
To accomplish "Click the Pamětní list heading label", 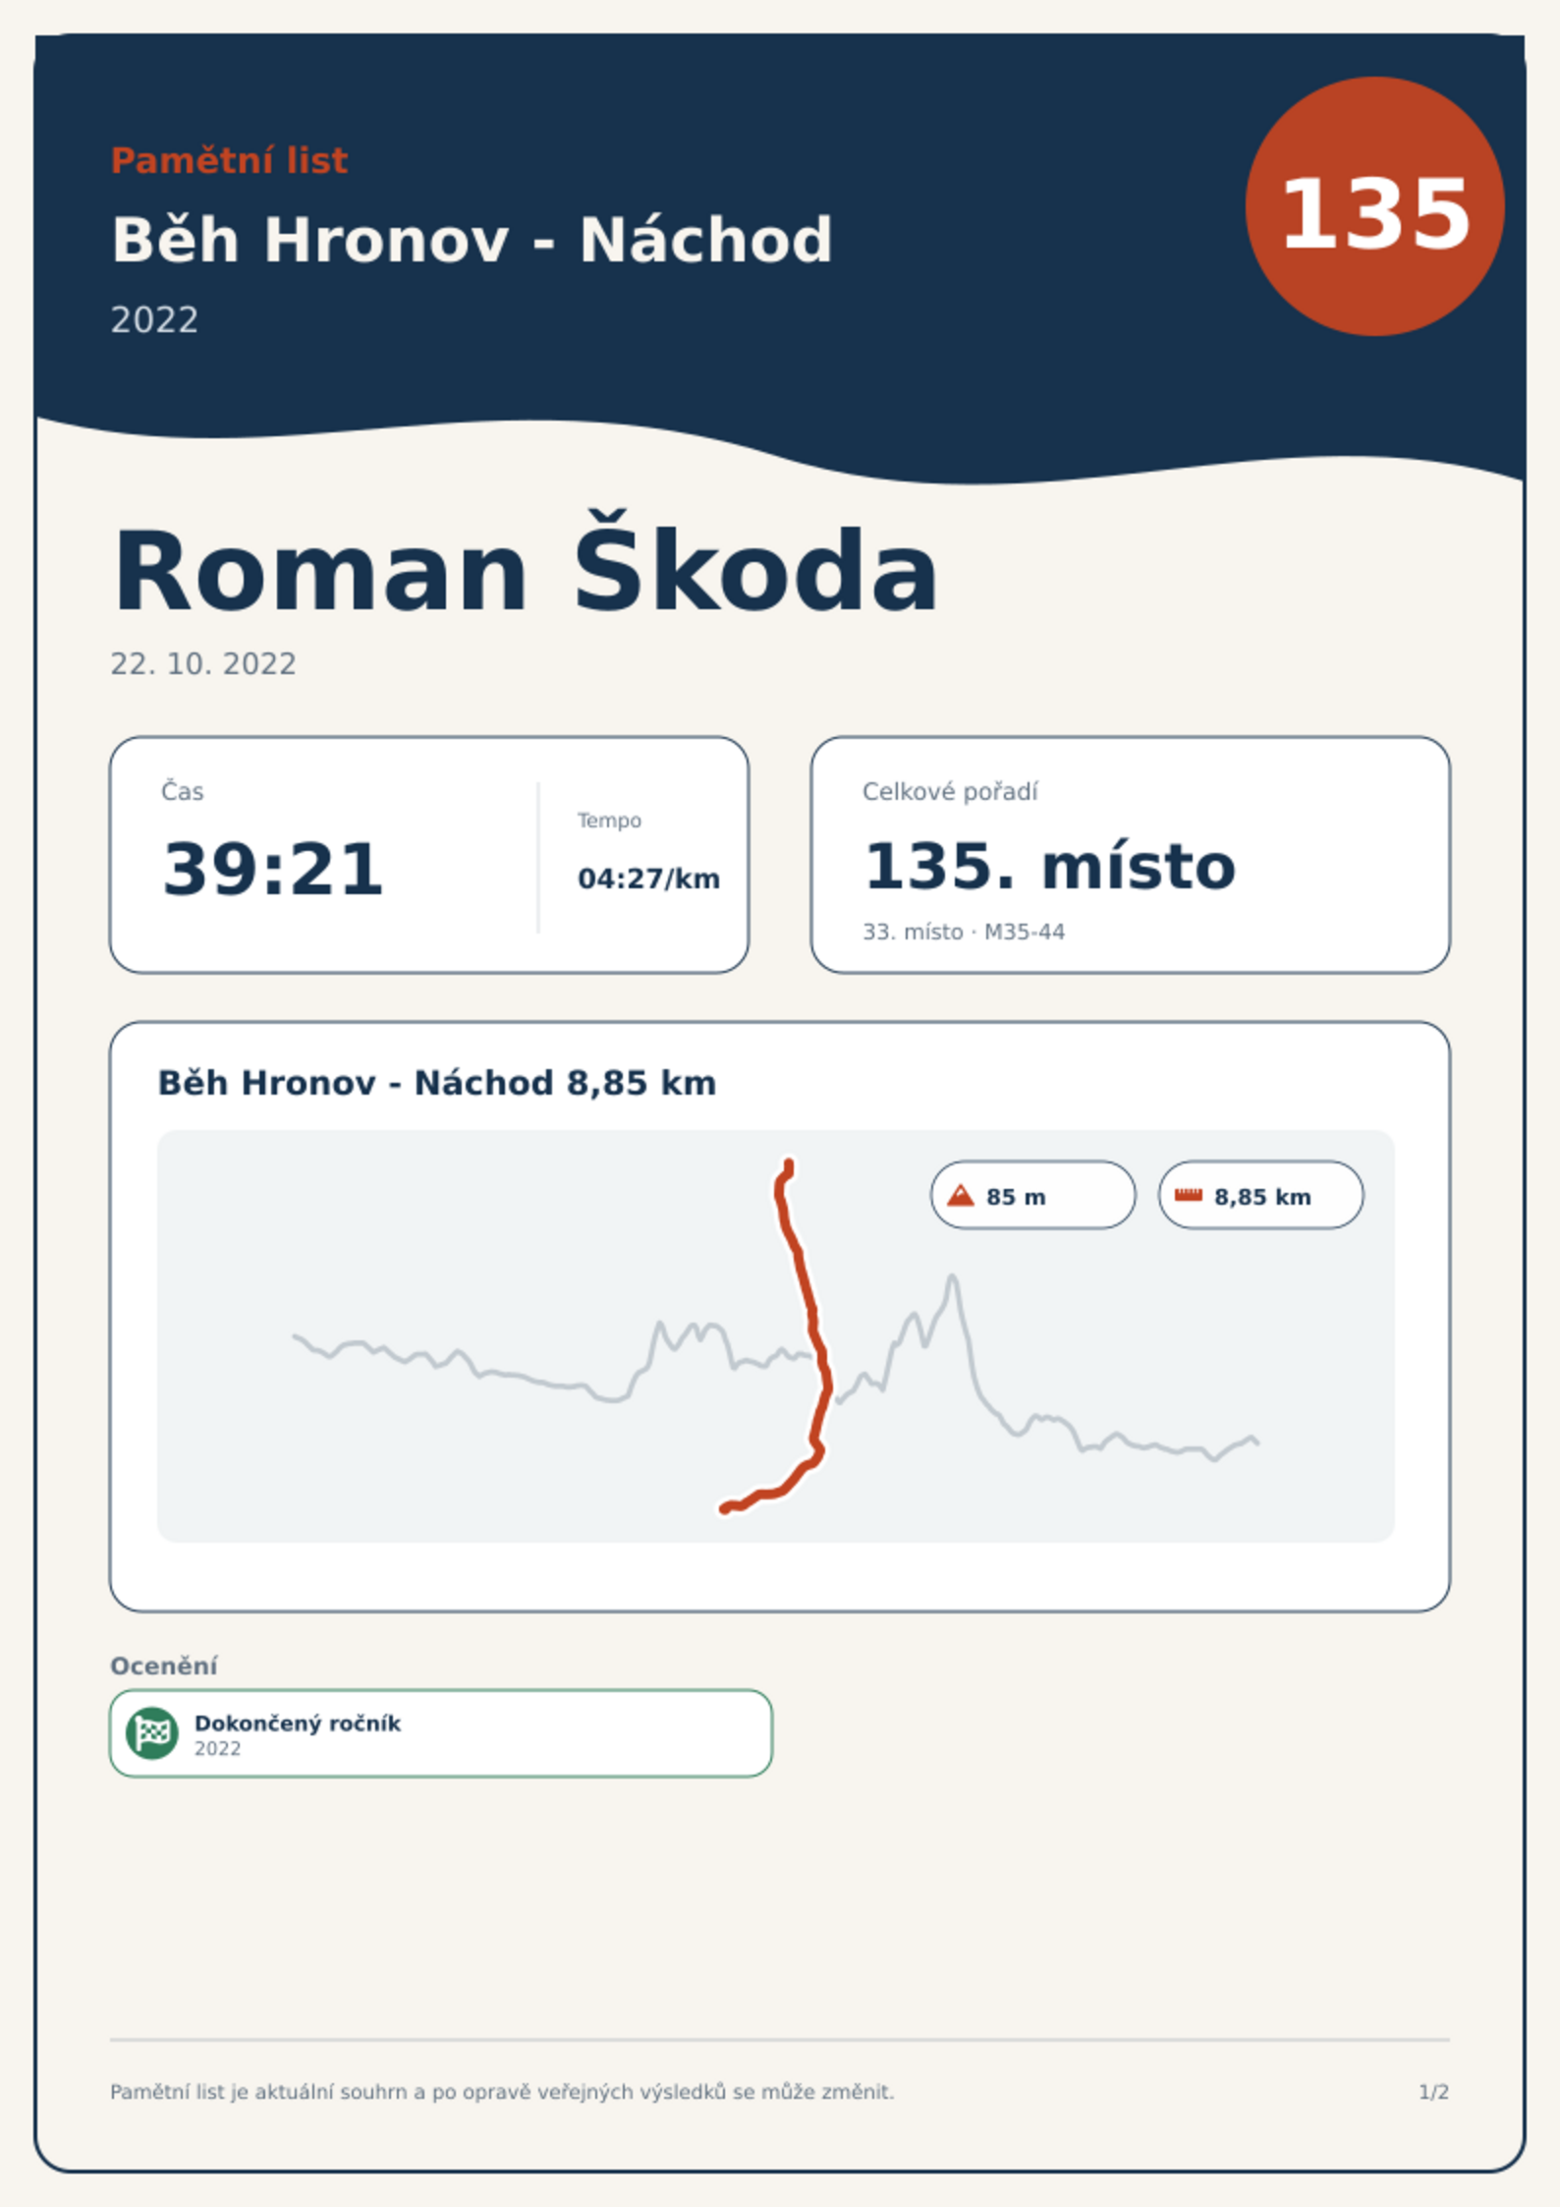I will pos(229,160).
